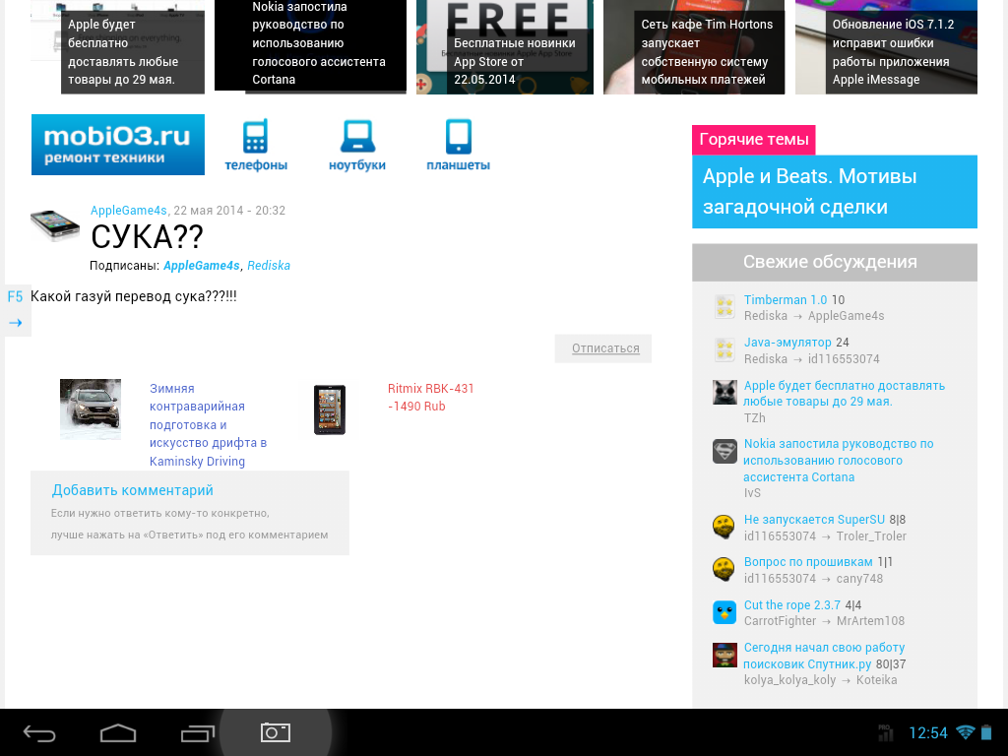Click smiley avatar beside SuperSU discussion
The image size is (1008, 756).
(x=724, y=527)
